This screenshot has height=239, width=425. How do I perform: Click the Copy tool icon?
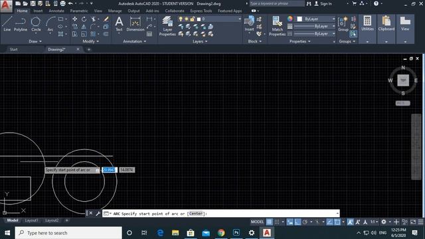click(74, 27)
